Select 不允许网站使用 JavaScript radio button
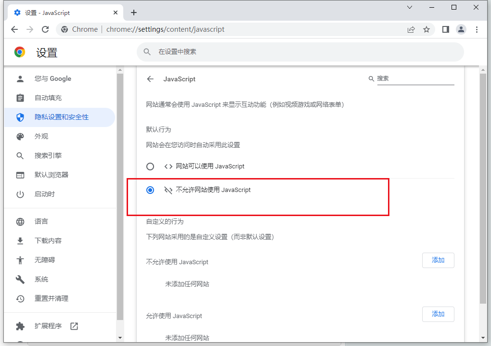 pos(150,190)
